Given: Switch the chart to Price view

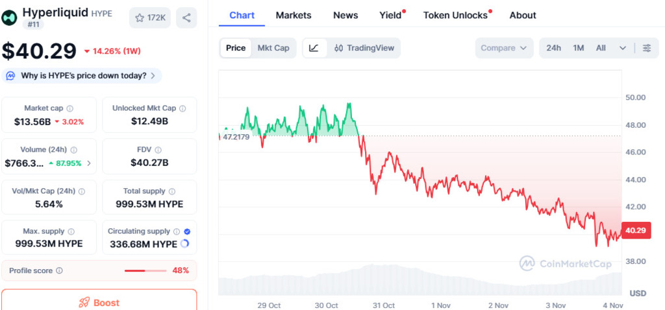Looking at the screenshot, I should (236, 48).
